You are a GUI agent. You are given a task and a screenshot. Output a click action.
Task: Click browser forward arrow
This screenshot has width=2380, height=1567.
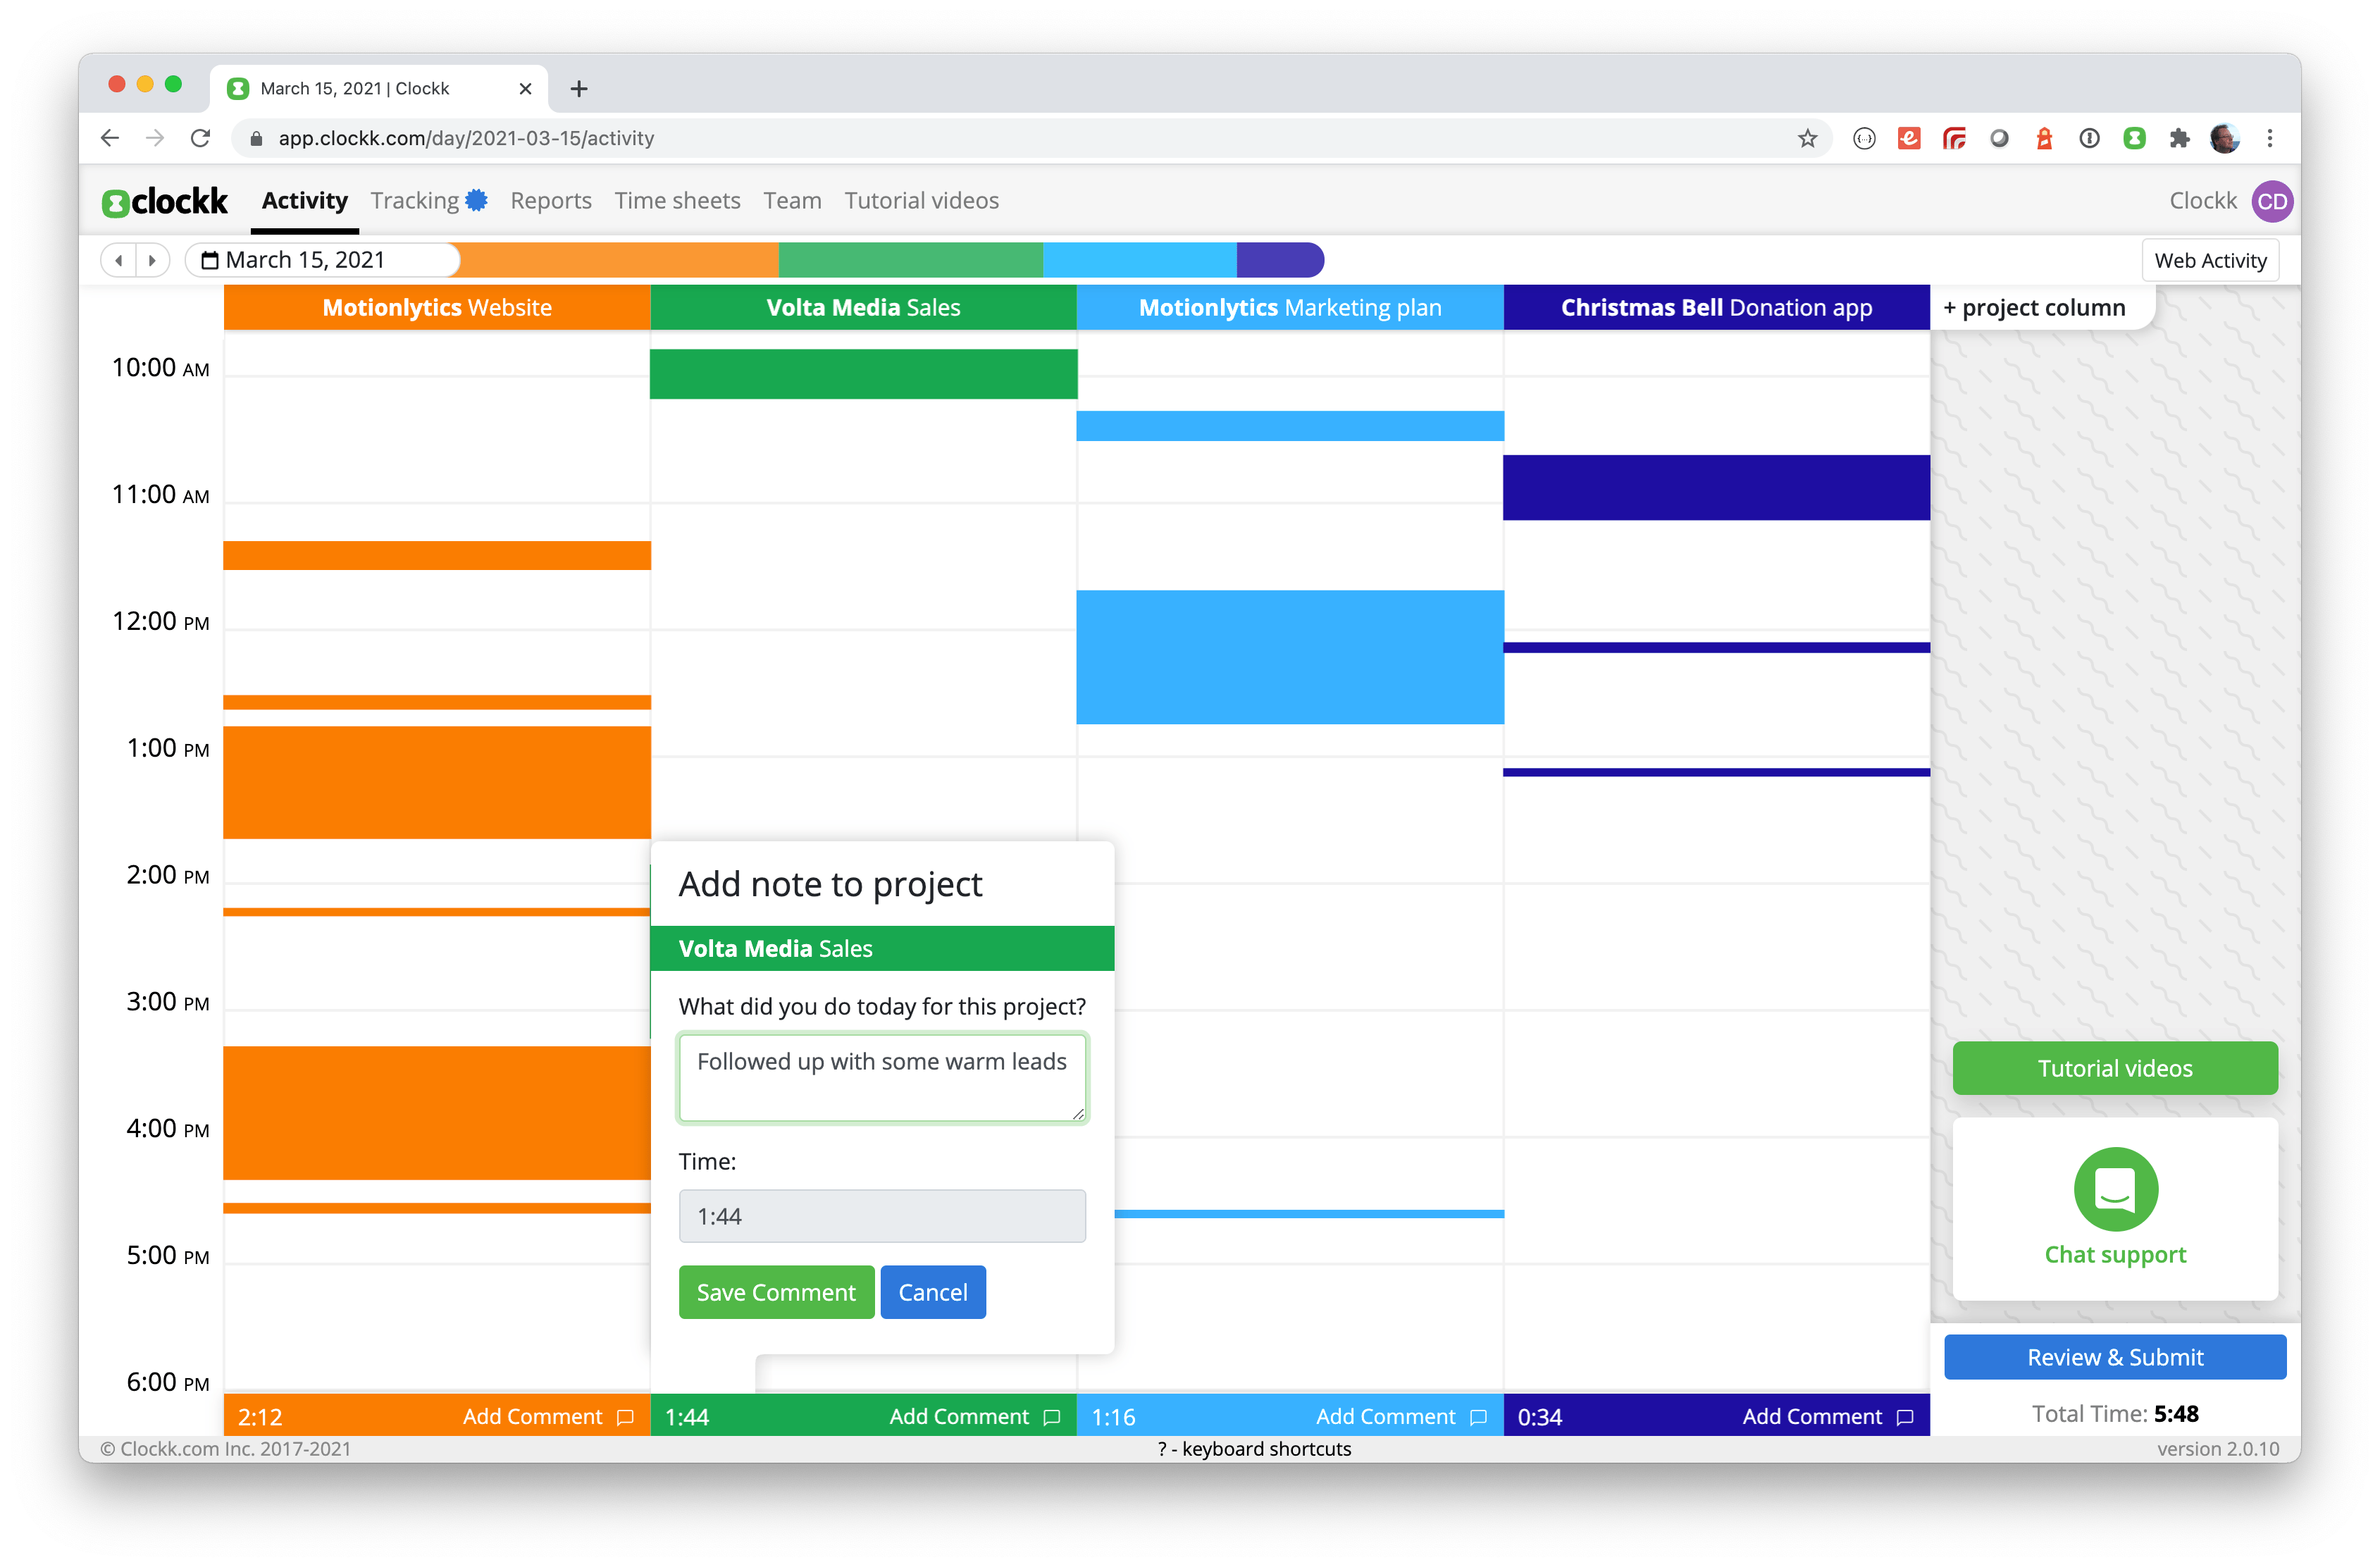click(x=155, y=138)
